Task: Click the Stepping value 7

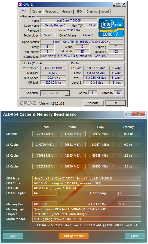Action: coord(116,47)
